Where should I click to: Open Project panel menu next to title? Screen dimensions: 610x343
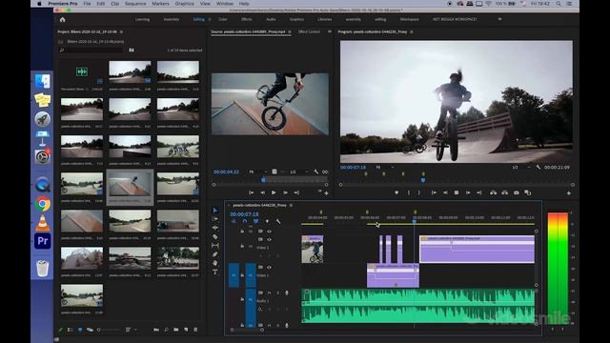click(x=121, y=31)
